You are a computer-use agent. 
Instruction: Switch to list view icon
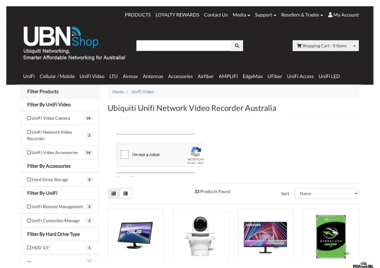[x=126, y=194]
